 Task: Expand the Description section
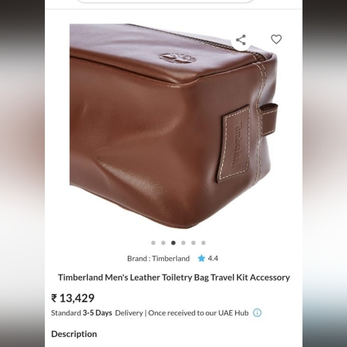tap(74, 334)
